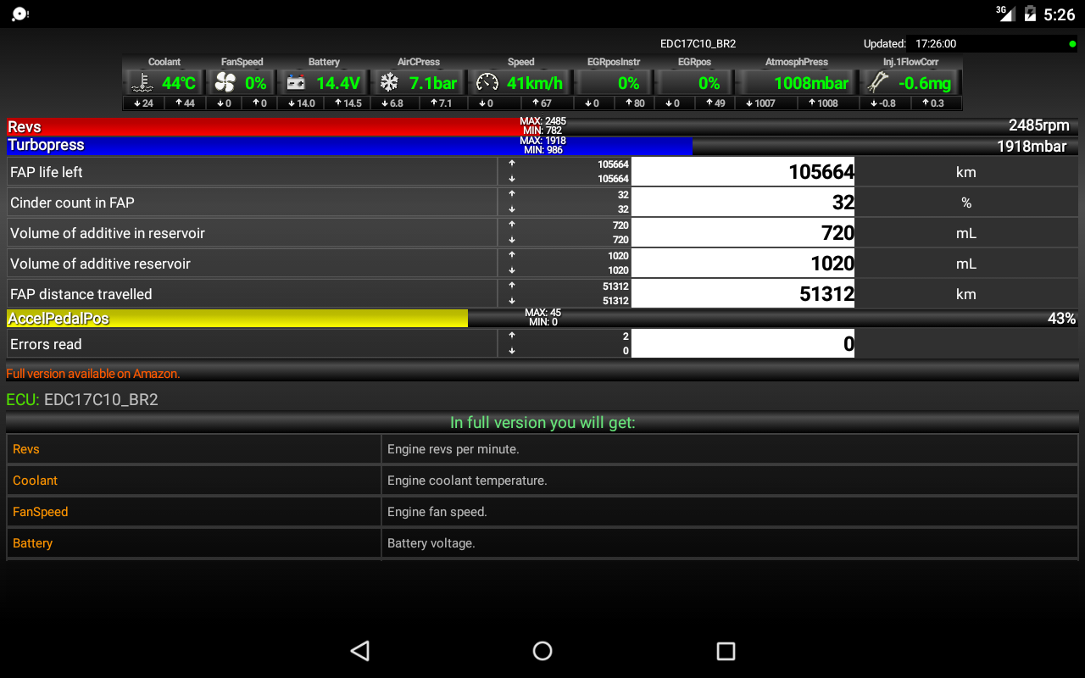Select the Coolant row in the full version list
Image resolution: width=1085 pixels, height=678 pixels.
tap(542, 481)
